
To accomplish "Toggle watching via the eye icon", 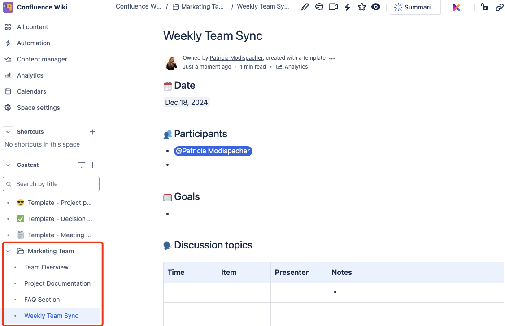I will click(x=376, y=7).
